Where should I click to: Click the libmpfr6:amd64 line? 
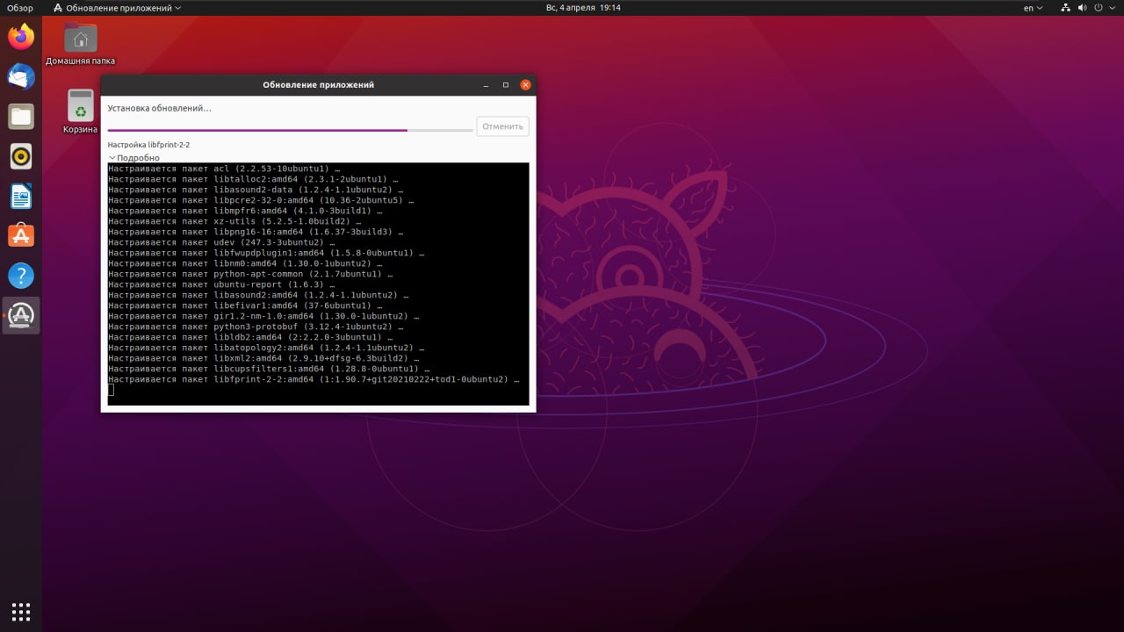point(245,211)
